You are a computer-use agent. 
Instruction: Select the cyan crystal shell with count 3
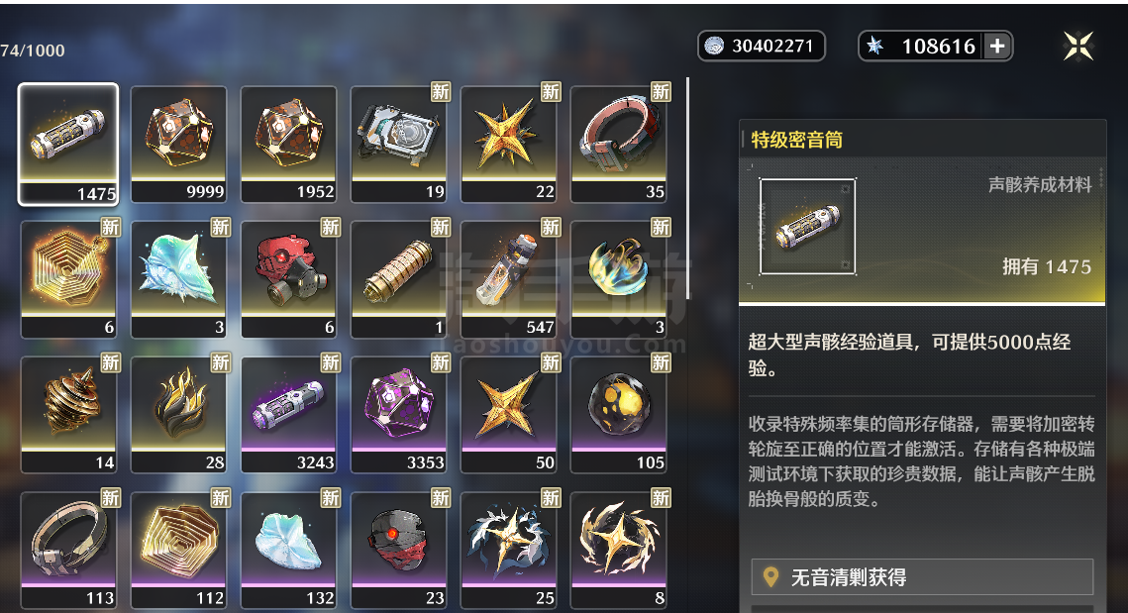coord(178,279)
